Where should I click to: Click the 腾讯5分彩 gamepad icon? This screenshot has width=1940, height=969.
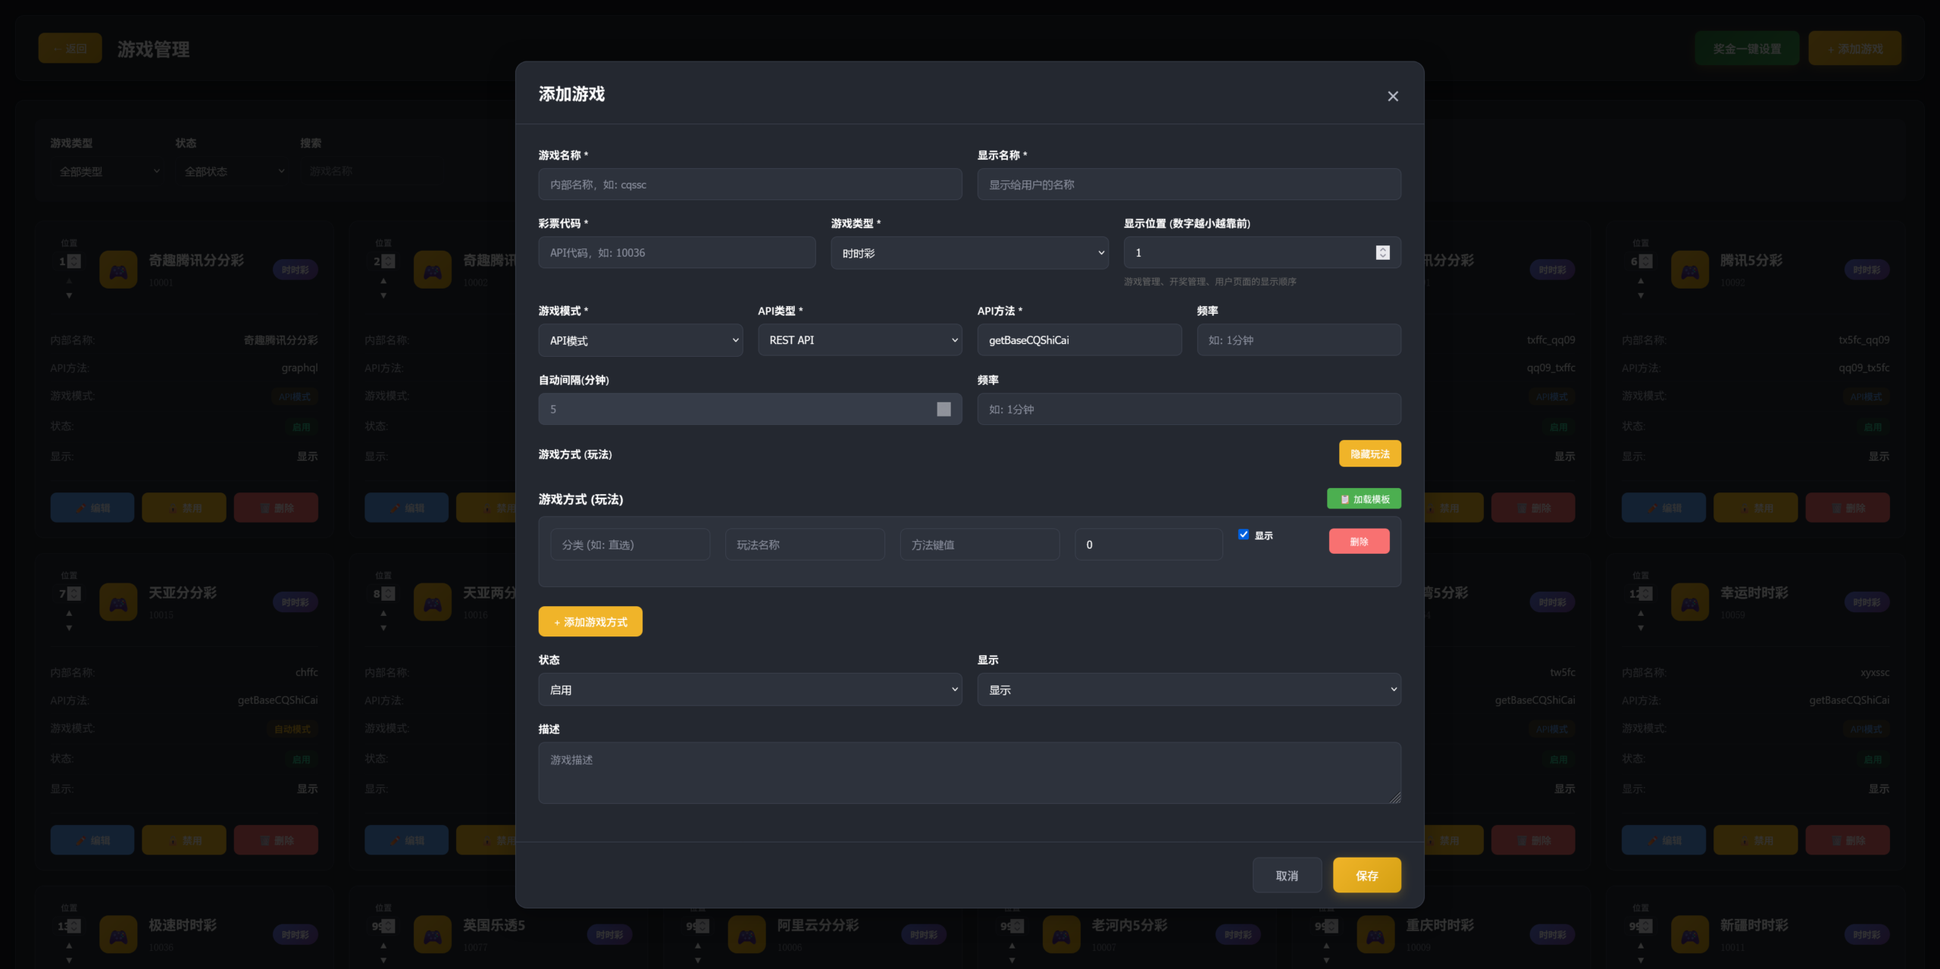point(1690,269)
